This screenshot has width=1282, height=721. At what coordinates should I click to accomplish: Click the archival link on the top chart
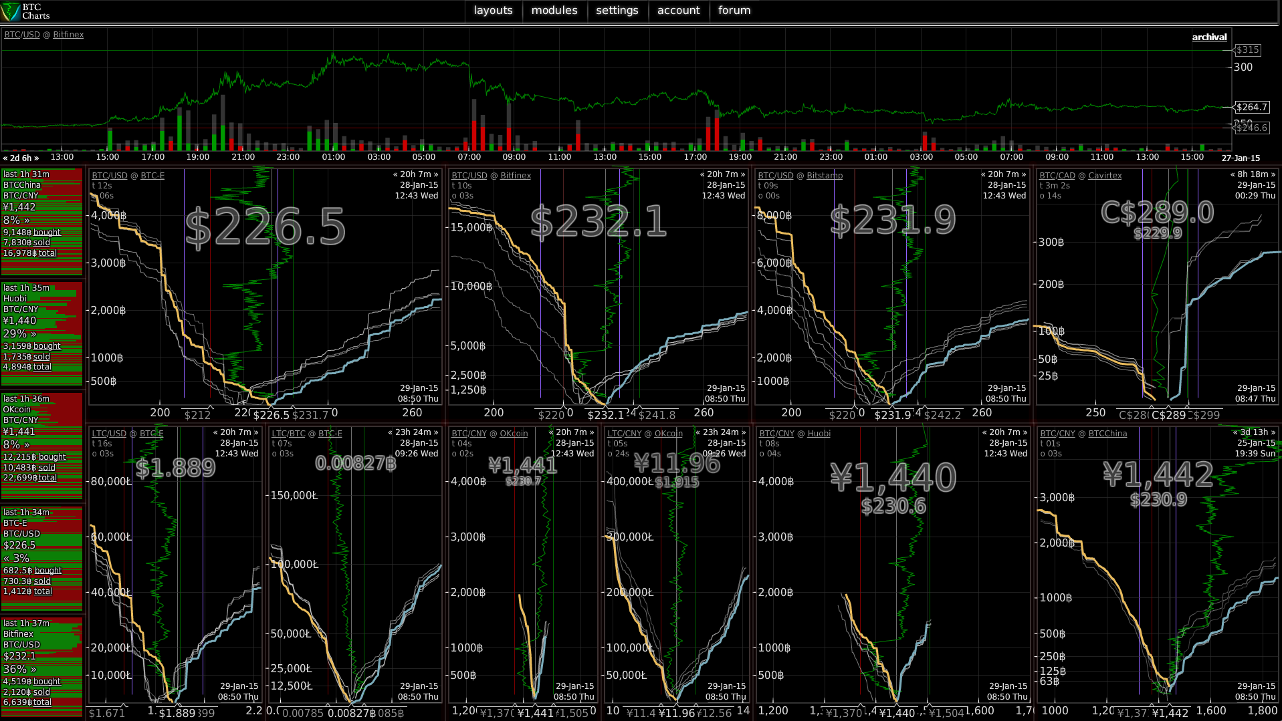(x=1209, y=37)
